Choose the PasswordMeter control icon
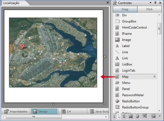 coord(117,95)
